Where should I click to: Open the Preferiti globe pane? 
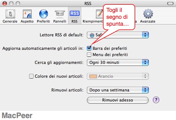click(43, 16)
